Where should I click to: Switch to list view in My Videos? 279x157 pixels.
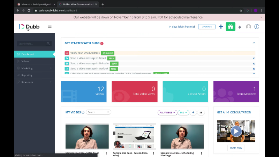[x=201, y=112]
